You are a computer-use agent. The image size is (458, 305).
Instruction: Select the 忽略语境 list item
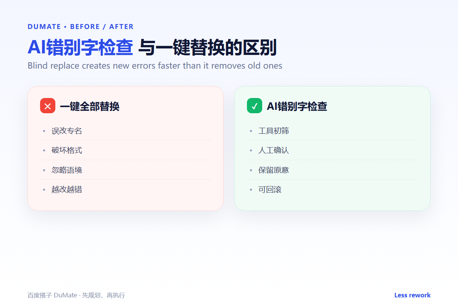(x=126, y=170)
